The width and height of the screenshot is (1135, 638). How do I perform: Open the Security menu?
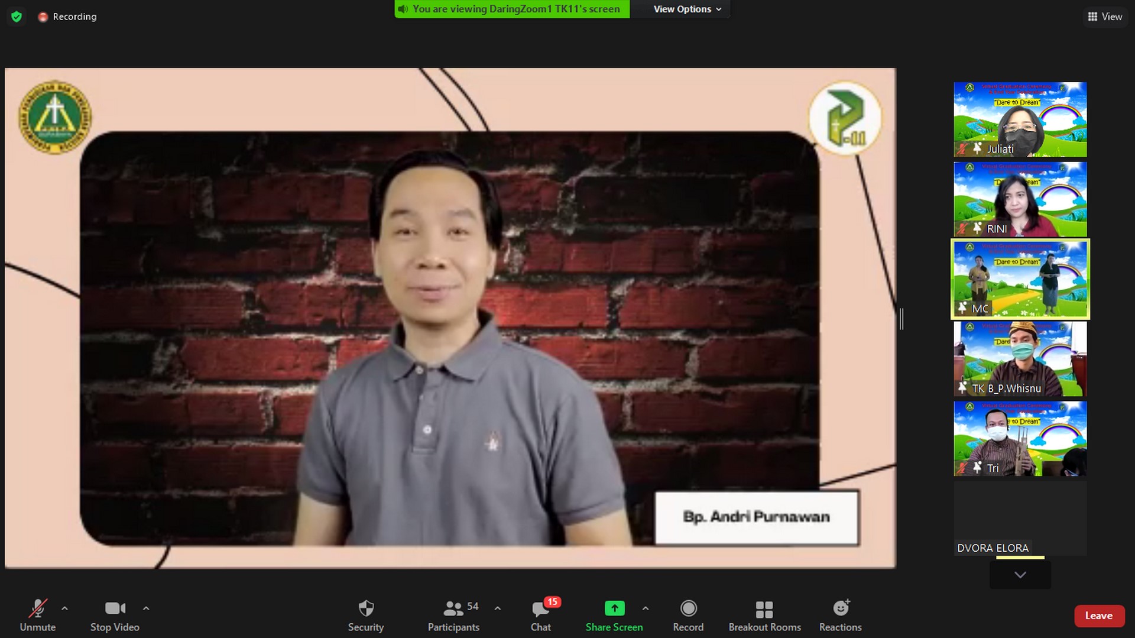click(366, 615)
